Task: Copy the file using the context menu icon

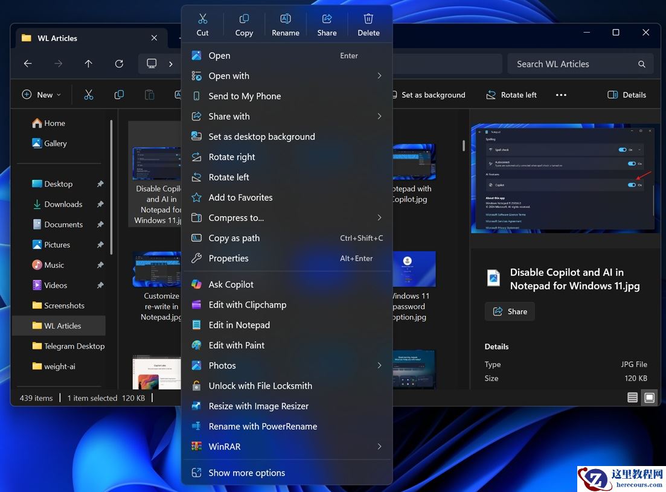Action: 244,23
